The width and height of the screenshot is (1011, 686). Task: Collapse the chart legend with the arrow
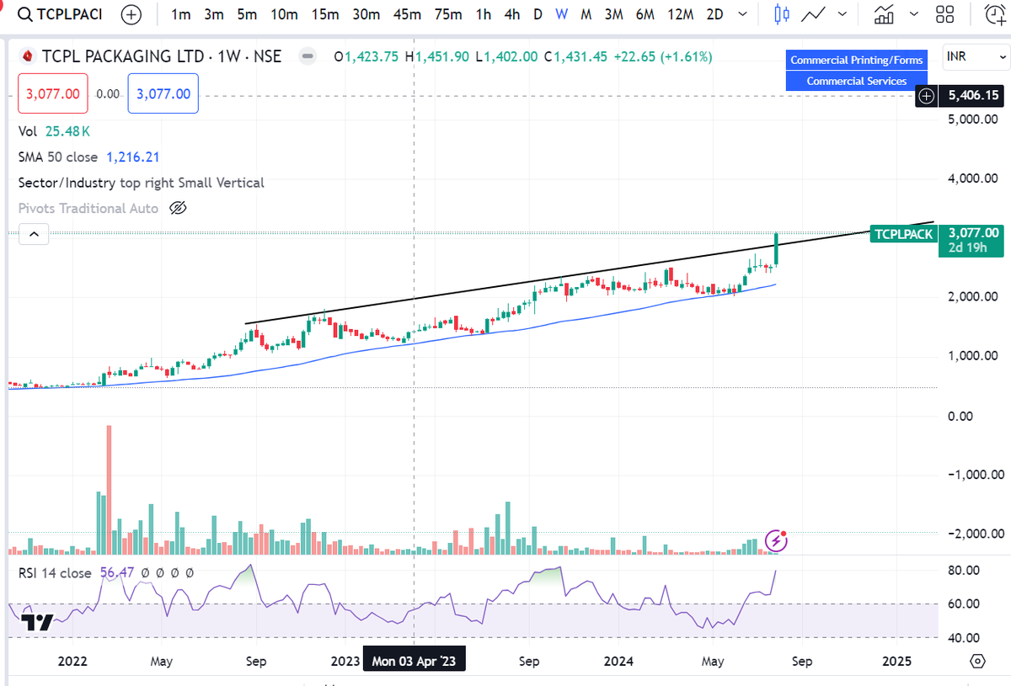(34, 234)
